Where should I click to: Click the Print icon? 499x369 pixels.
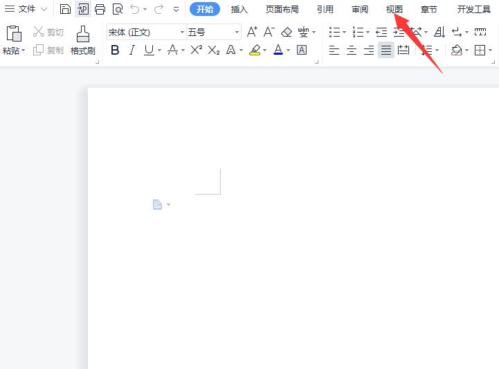point(100,9)
